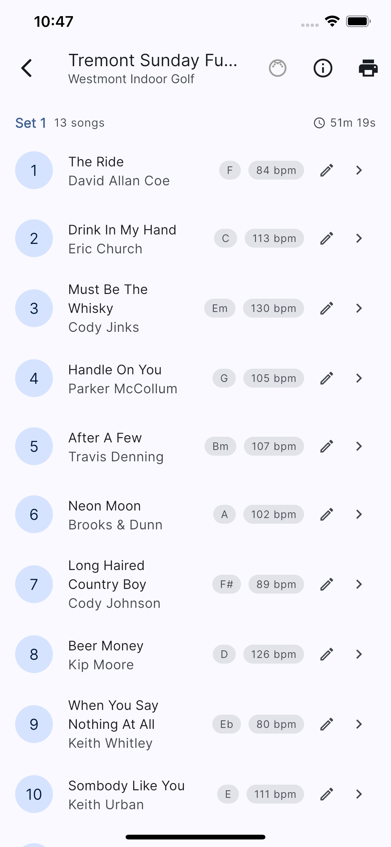Image resolution: width=391 pixels, height=847 pixels.
Task: Expand Must Be The Whisky chevron
Action: pos(359,308)
